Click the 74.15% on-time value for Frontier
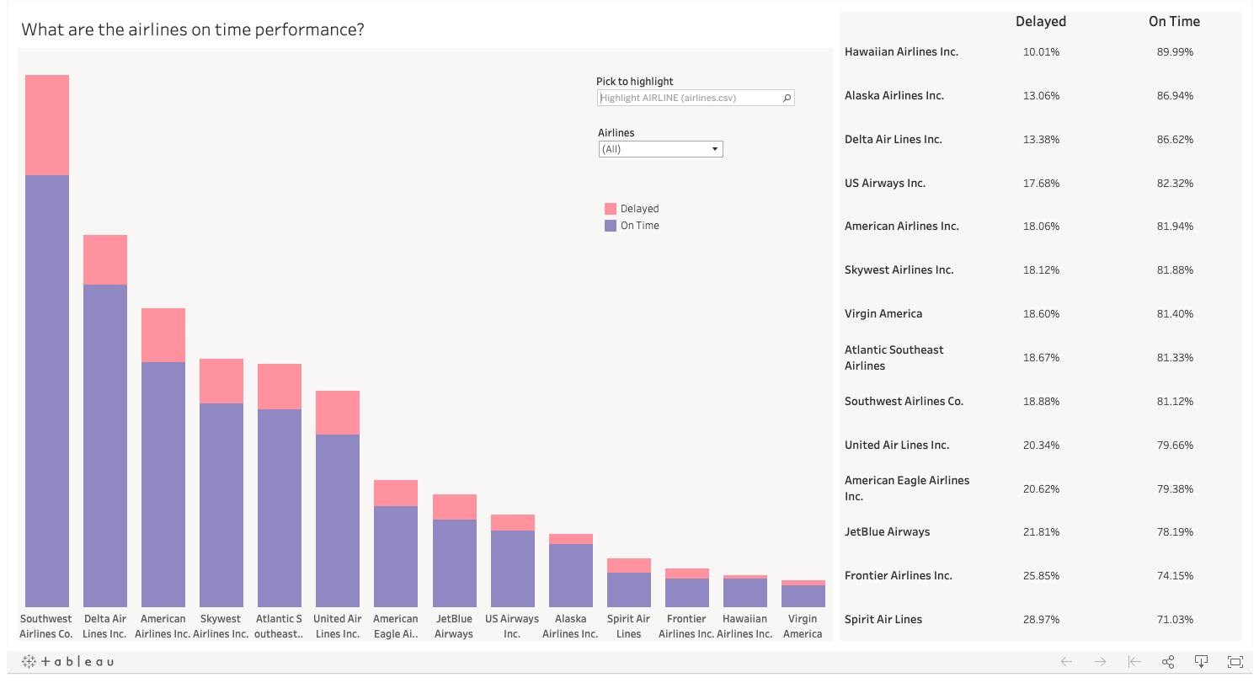The width and height of the screenshot is (1259, 683). [x=1175, y=576]
